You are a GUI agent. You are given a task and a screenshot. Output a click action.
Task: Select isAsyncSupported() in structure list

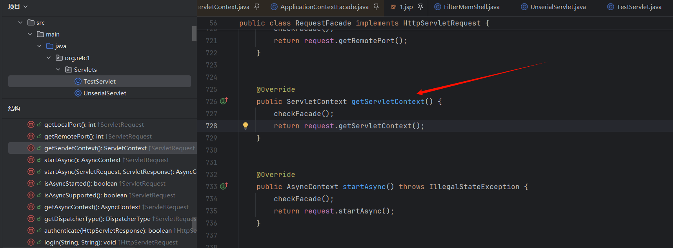pos(85,195)
